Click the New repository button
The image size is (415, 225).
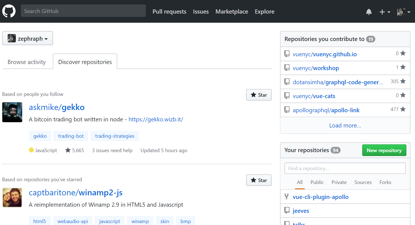pyautogui.click(x=384, y=150)
